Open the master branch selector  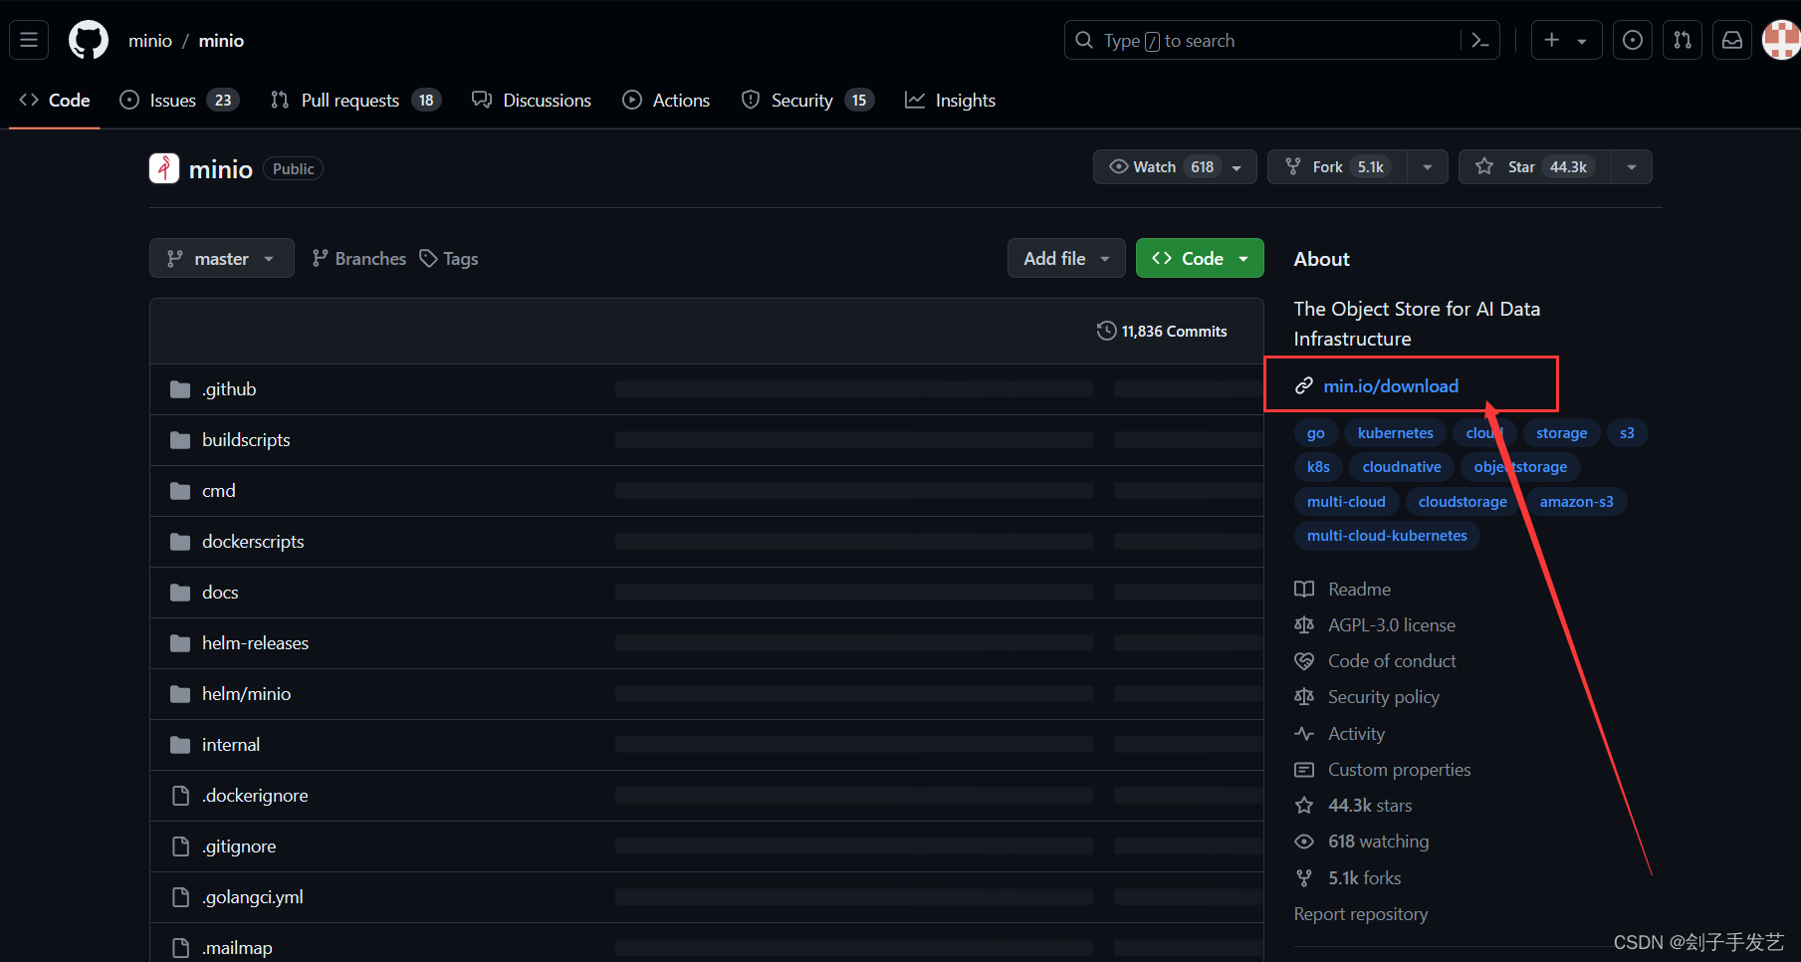pos(222,258)
